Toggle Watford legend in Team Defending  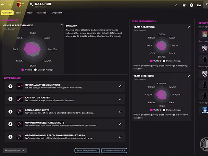click(x=155, y=110)
